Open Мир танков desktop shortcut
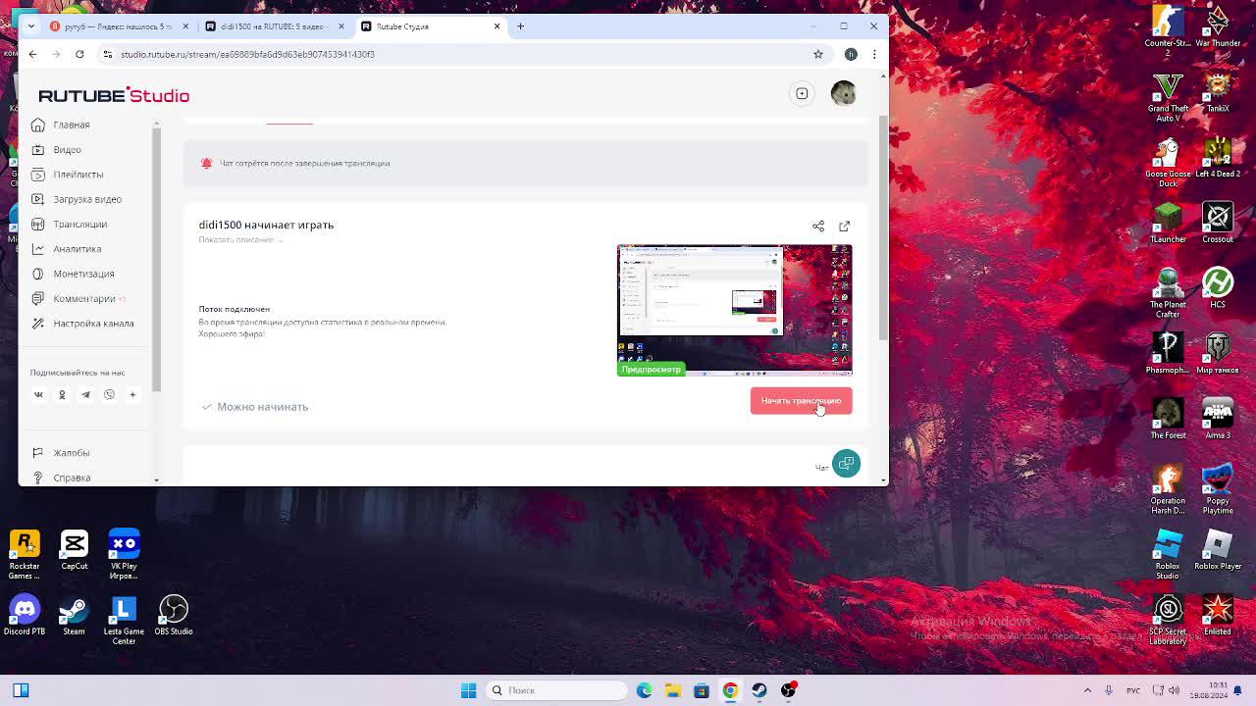The width and height of the screenshot is (1256, 706). coord(1218,353)
